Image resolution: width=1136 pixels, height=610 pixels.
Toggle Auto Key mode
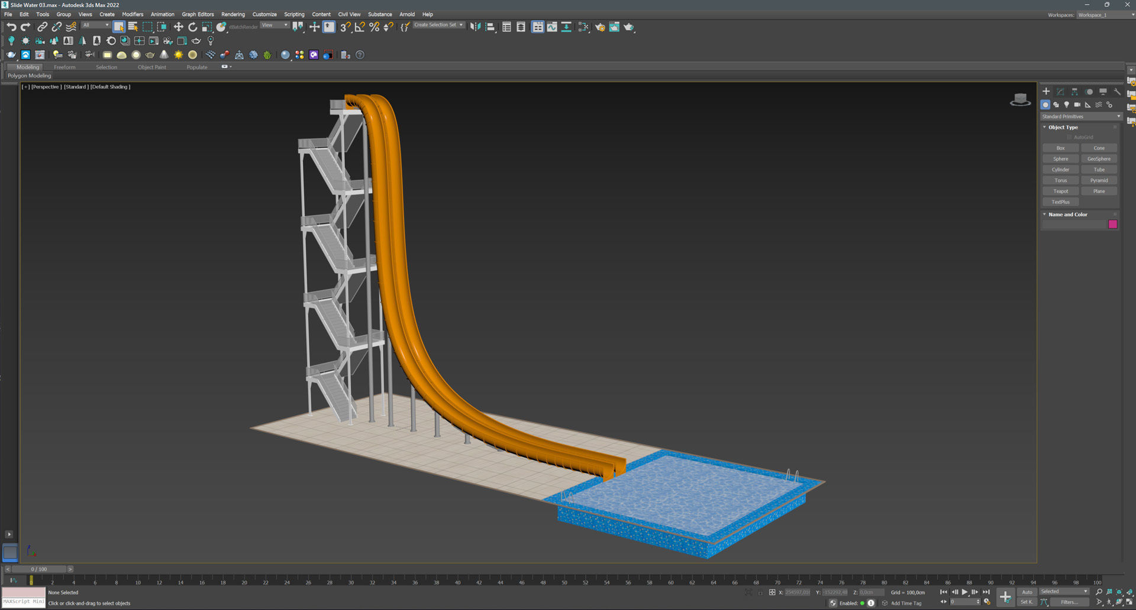tap(1027, 592)
